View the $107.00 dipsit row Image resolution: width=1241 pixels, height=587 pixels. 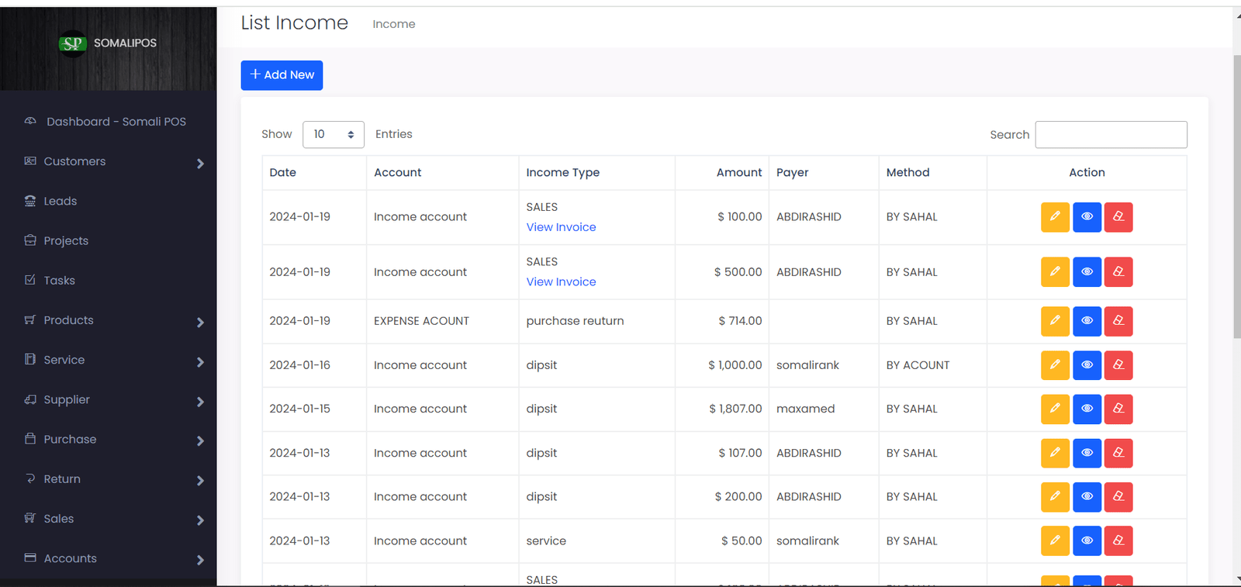(1087, 453)
